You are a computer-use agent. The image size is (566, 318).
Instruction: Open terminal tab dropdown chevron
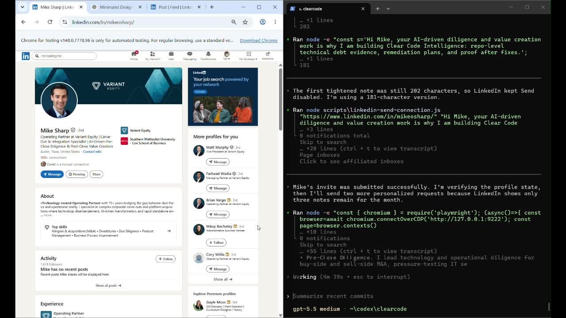coord(388,8)
